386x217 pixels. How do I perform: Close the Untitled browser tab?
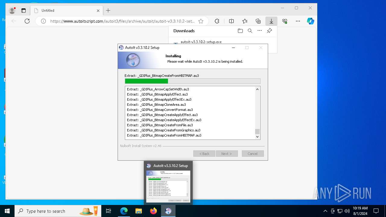point(98,11)
